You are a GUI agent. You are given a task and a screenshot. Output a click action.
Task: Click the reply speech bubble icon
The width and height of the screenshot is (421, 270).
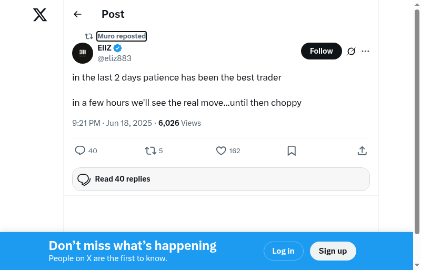80,151
